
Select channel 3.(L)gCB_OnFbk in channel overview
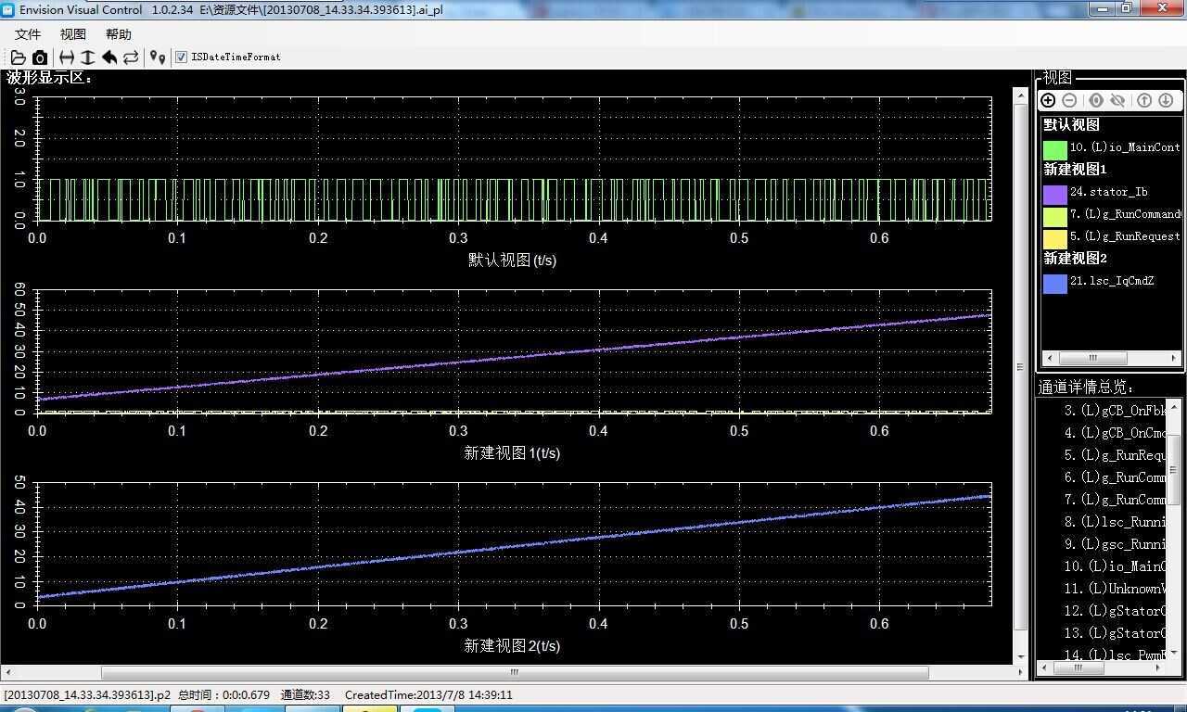1115,411
